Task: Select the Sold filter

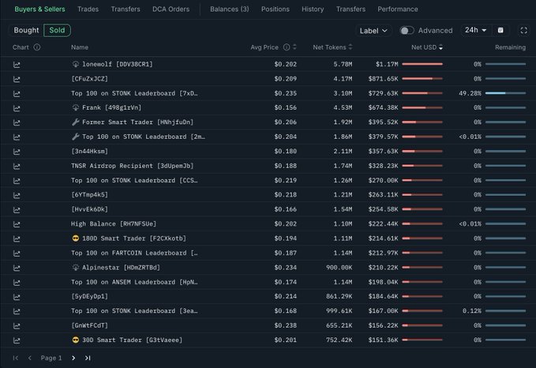Action: 57,30
